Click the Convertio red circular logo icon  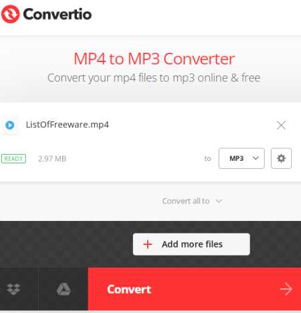(x=11, y=14)
